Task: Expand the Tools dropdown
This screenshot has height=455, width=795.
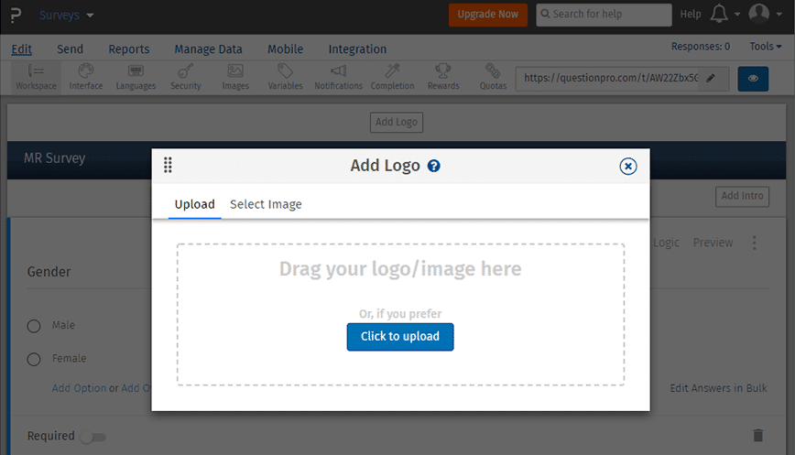Action: pyautogui.click(x=766, y=47)
